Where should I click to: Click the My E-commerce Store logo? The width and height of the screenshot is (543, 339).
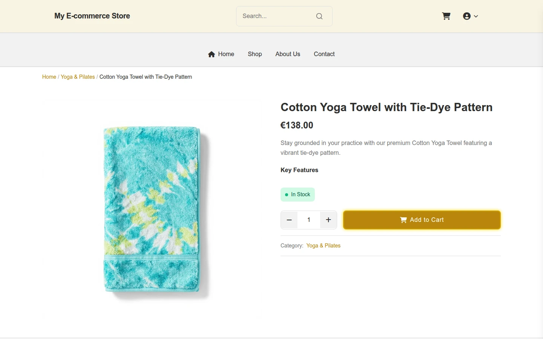coord(92,16)
